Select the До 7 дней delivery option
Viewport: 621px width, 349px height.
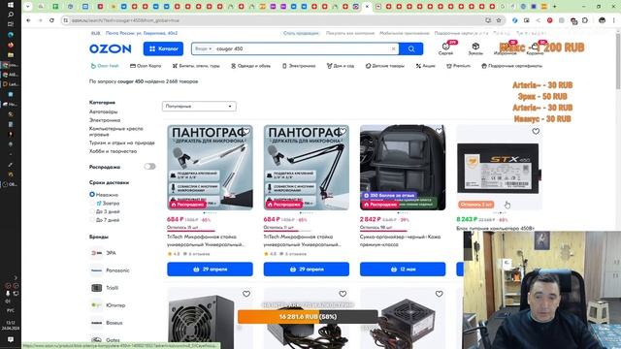pyautogui.click(x=105, y=220)
